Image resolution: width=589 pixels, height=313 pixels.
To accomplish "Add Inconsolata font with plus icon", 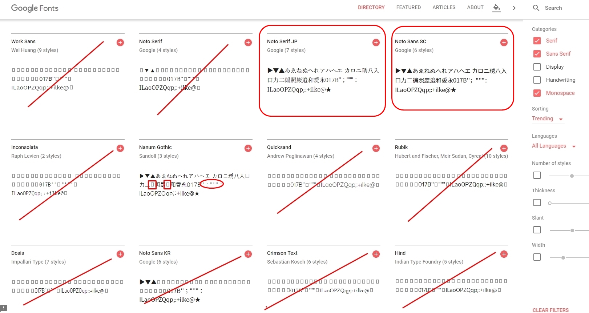I will point(120,148).
